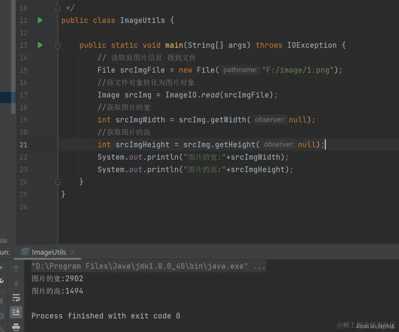This screenshot has height=332, width=399.
Task: Click getHeight method call on line 21
Action: click(235, 145)
